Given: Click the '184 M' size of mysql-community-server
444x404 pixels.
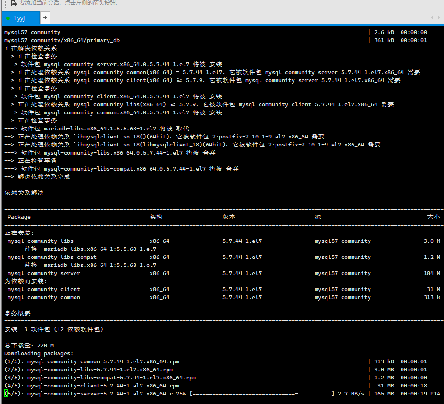Looking at the screenshot, I should (x=432, y=273).
